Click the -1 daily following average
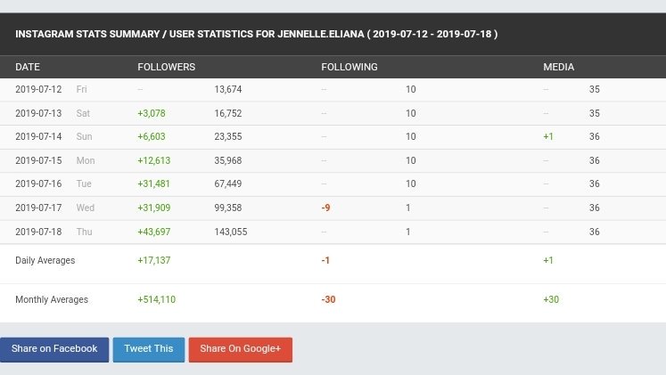The height and width of the screenshot is (375, 666). tap(325, 260)
